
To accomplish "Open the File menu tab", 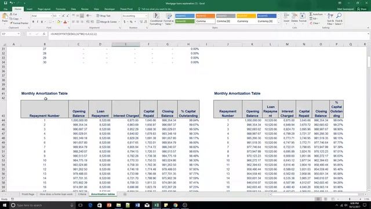I will (5, 9).
